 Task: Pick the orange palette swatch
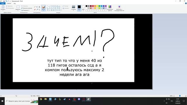coord(95,6)
